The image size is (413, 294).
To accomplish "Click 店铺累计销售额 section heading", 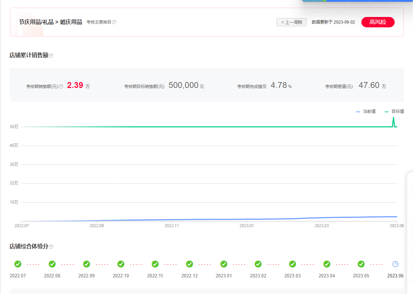I will pos(29,55).
